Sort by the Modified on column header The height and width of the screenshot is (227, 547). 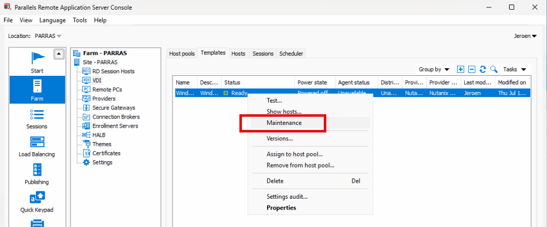pos(512,83)
